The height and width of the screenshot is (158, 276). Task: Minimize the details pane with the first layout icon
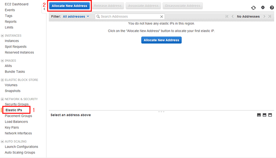click(x=259, y=115)
